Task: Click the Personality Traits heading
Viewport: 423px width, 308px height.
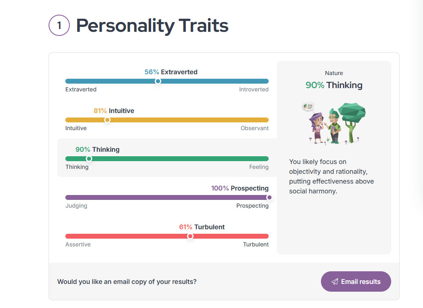Action: pyautogui.click(x=152, y=26)
